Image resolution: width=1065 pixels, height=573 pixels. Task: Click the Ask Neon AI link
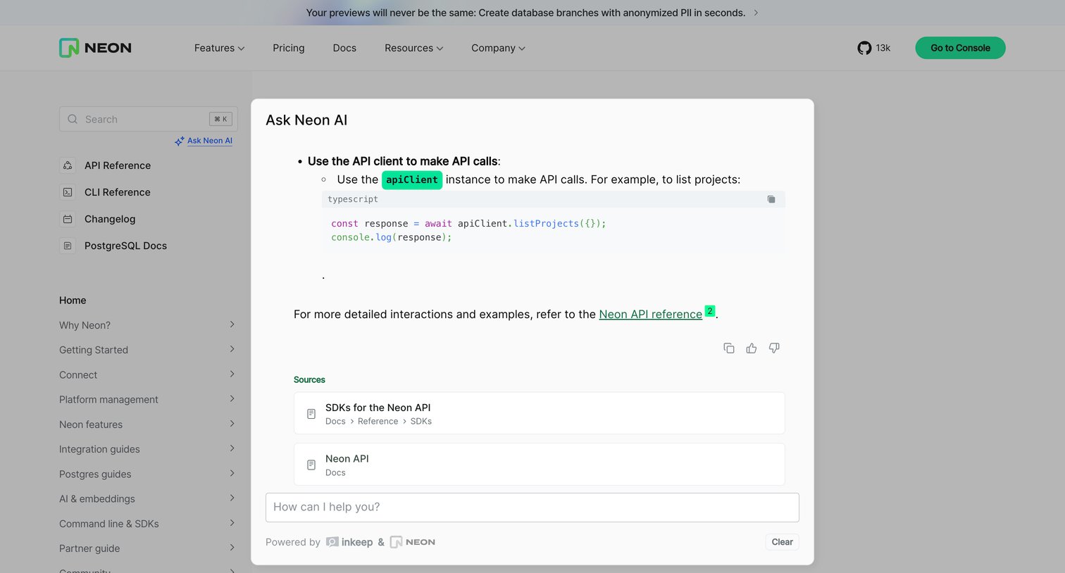(x=210, y=141)
